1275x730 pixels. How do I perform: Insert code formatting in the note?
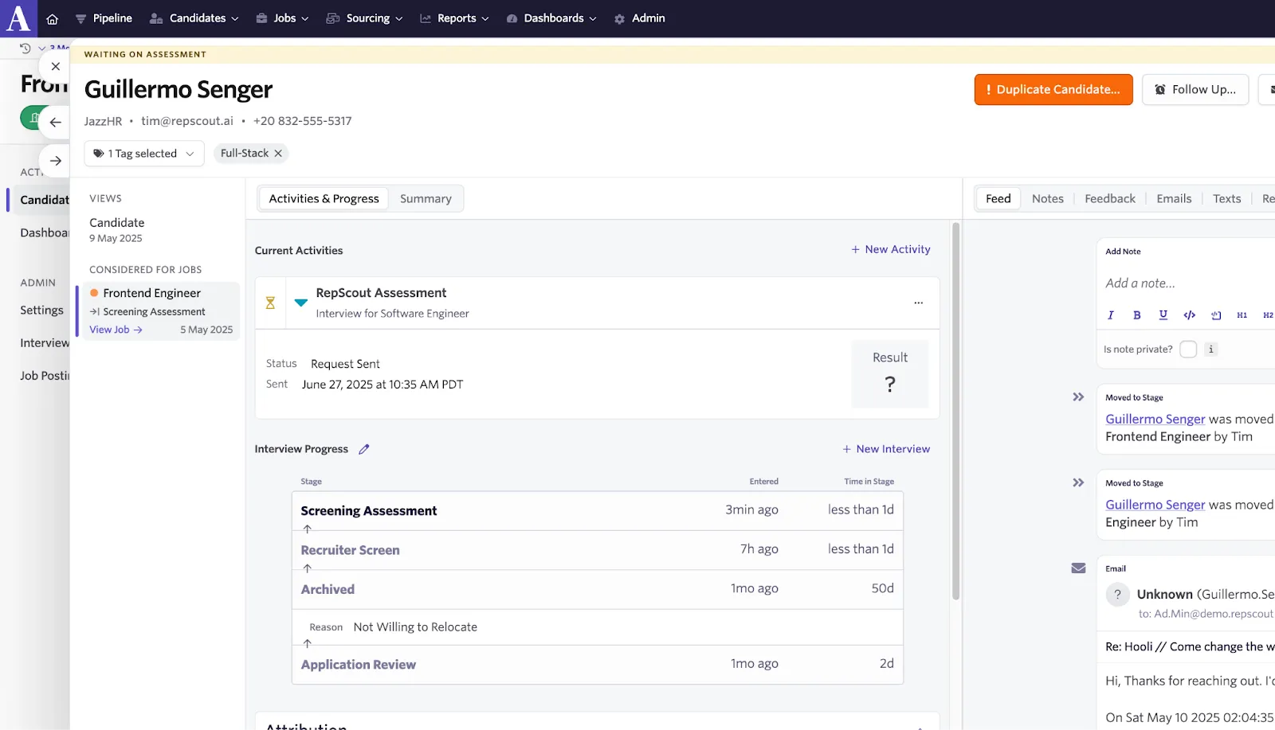point(1190,315)
